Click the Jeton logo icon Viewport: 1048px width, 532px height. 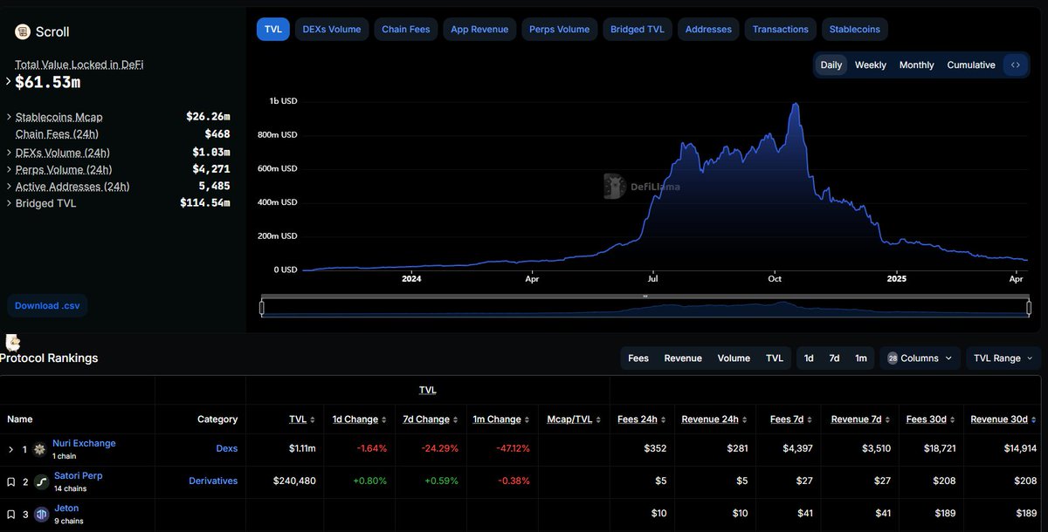click(41, 514)
